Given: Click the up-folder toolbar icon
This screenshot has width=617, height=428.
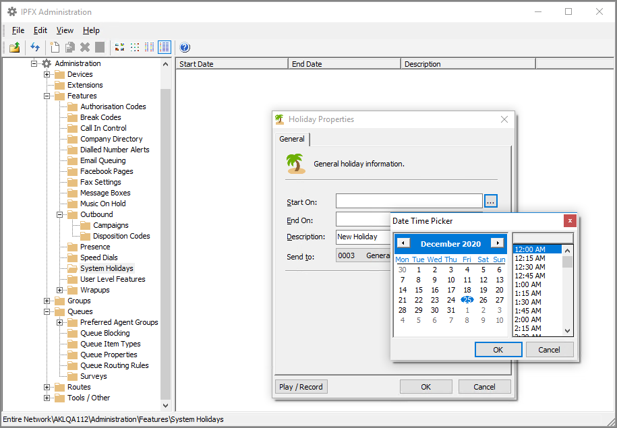Looking at the screenshot, I should pos(15,48).
